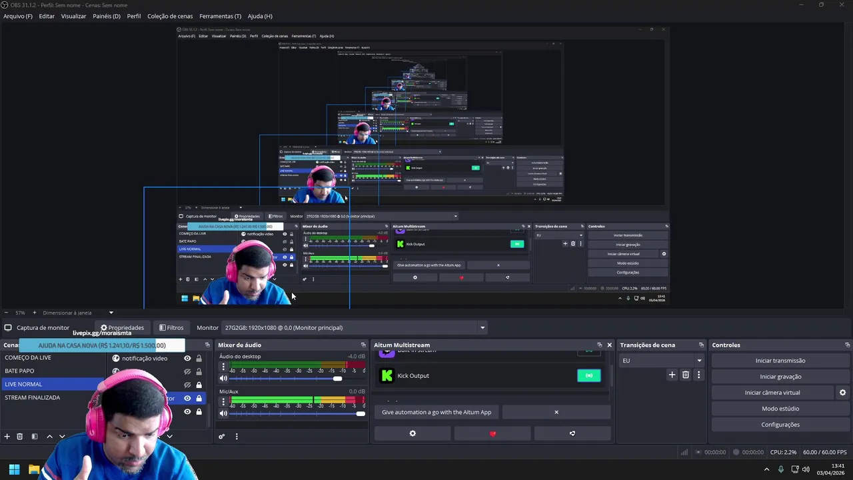This screenshot has height=480, width=853.
Task: Zoom in the preview with plus icon
Action: tap(35, 313)
